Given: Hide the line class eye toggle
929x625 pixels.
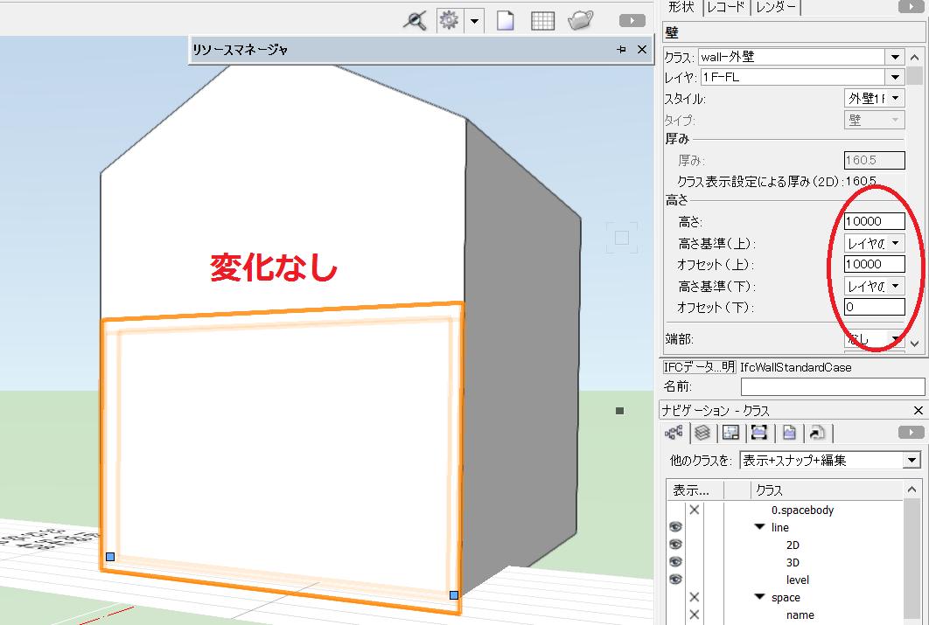Looking at the screenshot, I should click(675, 527).
